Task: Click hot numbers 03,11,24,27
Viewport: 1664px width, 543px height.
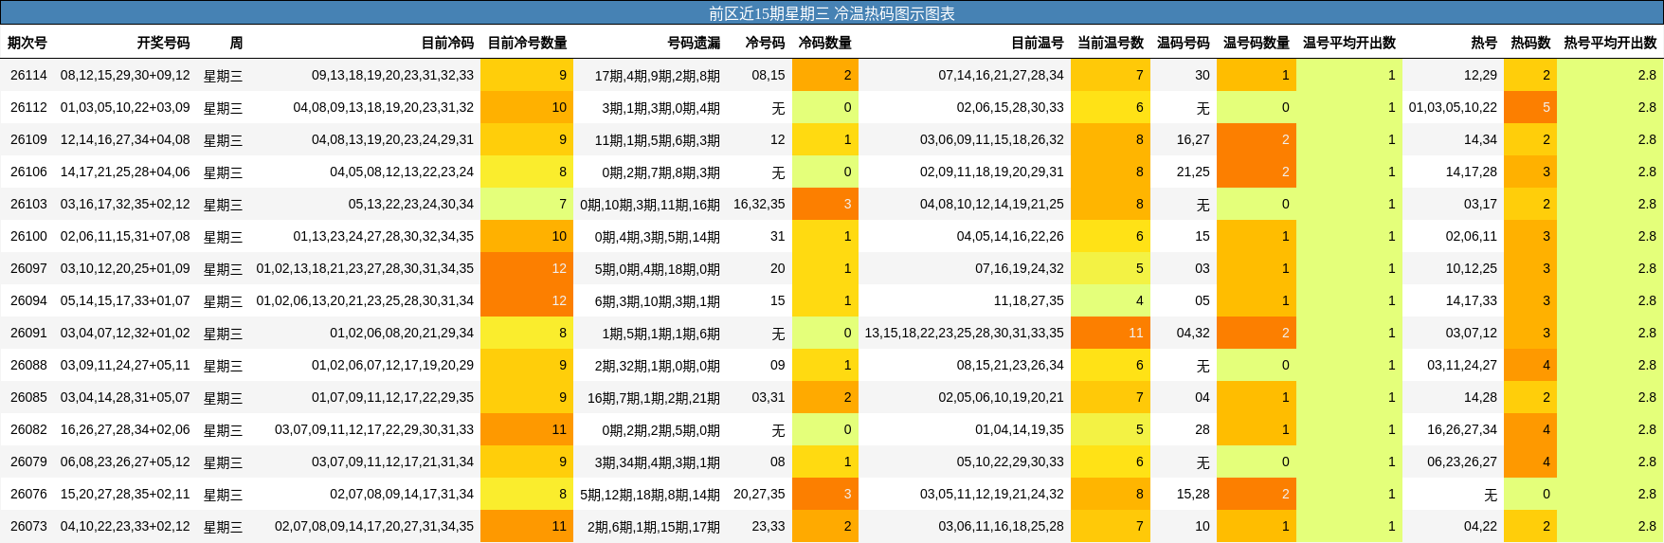Action: [x=1462, y=365]
